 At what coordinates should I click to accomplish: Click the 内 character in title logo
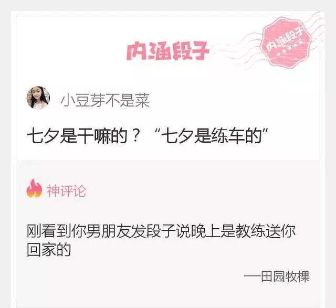(x=136, y=51)
